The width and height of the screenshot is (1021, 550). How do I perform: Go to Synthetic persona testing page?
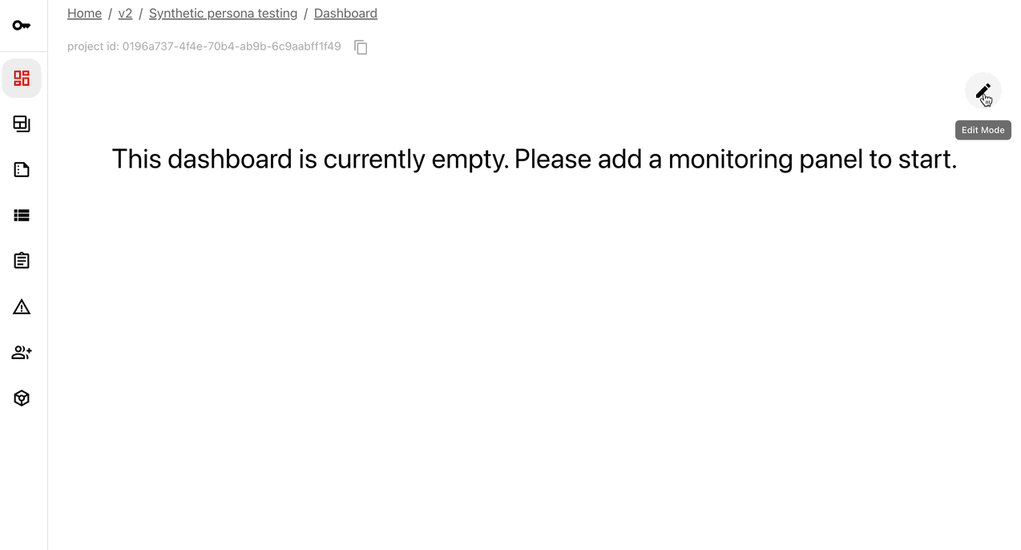[223, 13]
